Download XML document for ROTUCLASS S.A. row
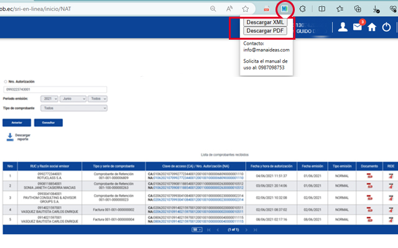The image size is (398, 248). pos(369,176)
